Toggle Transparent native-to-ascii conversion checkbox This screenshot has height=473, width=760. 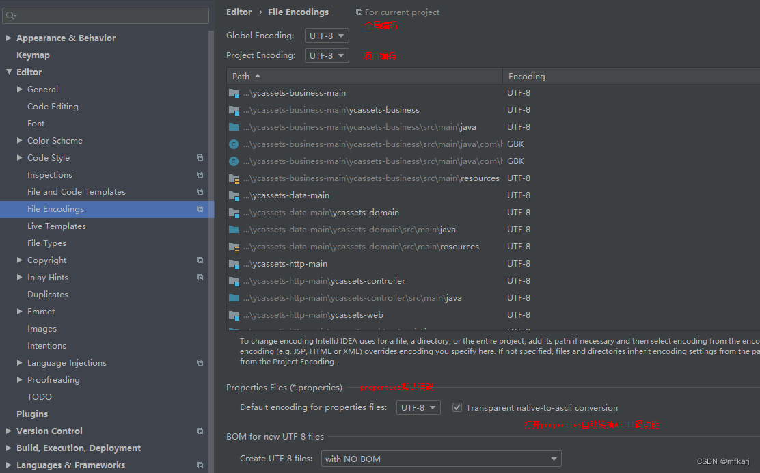457,407
